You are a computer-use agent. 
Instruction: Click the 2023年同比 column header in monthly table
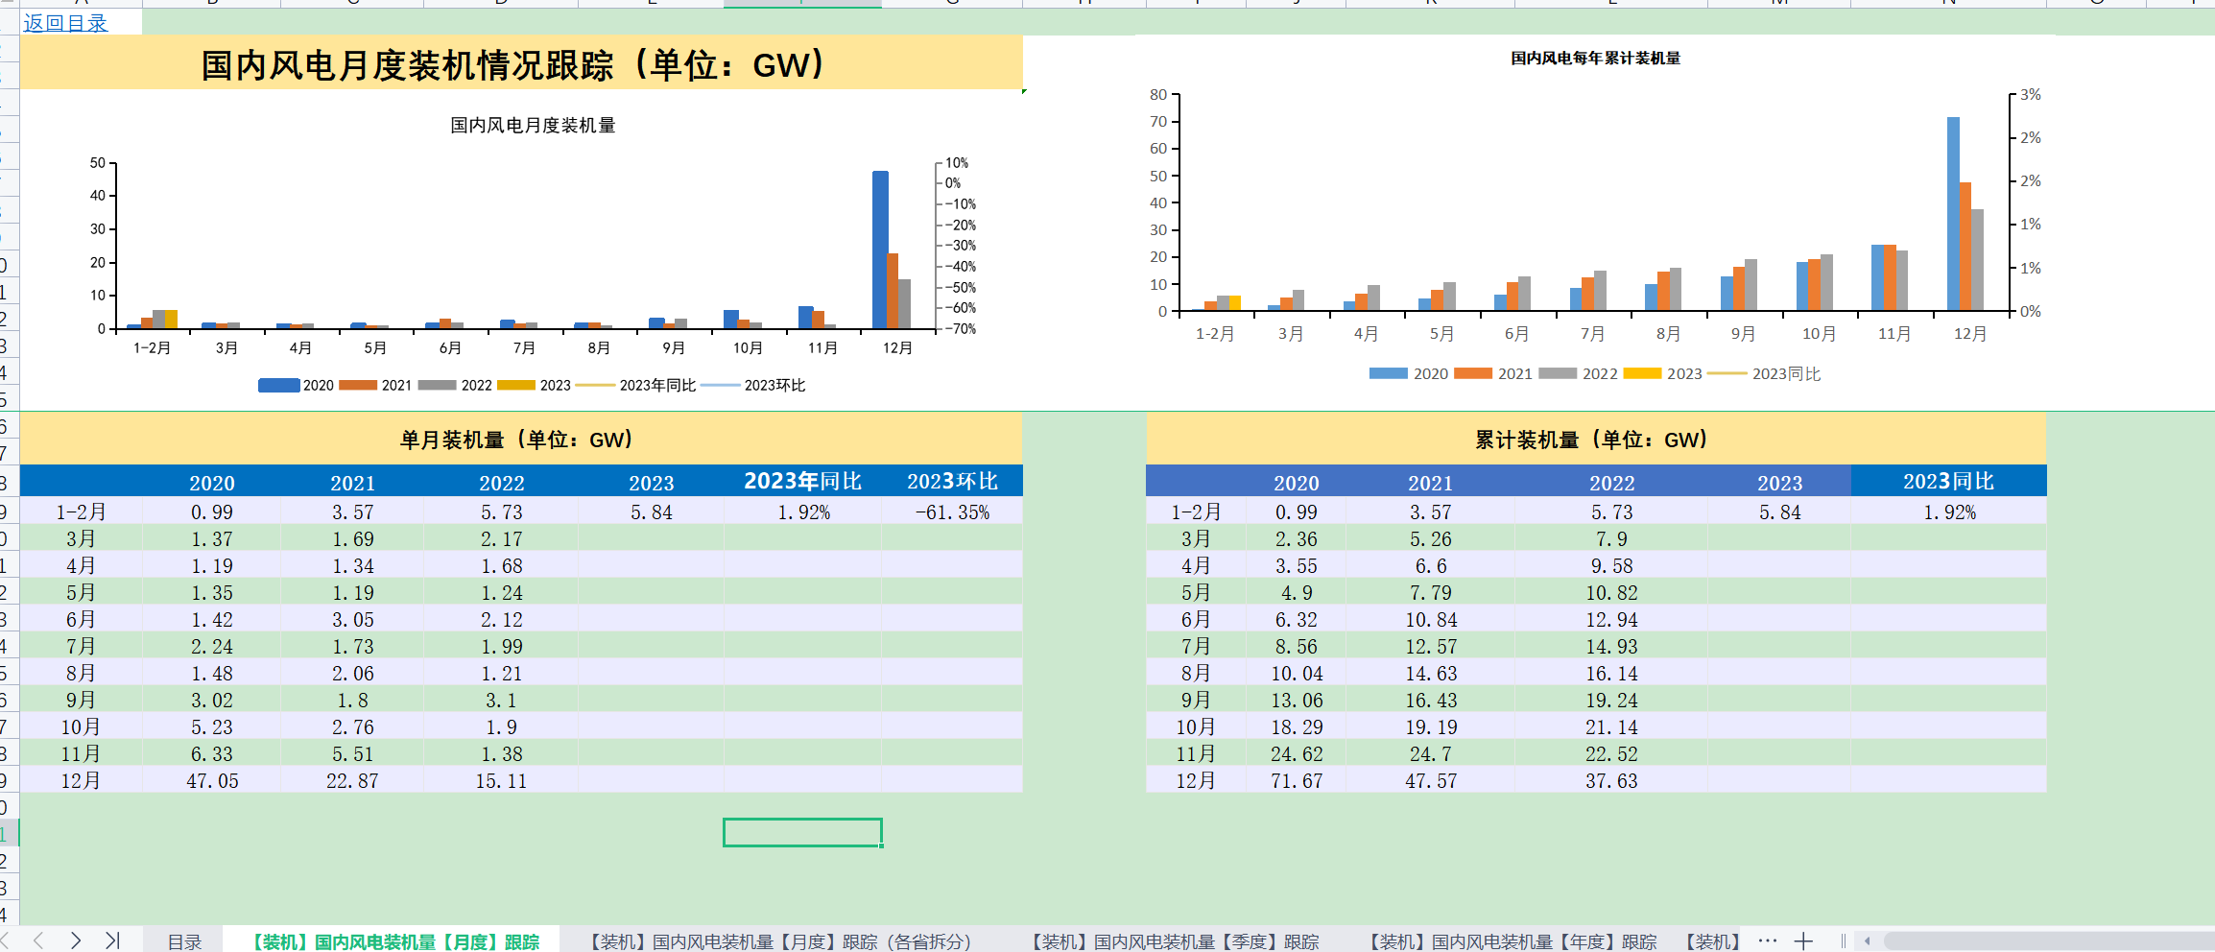pyautogui.click(x=802, y=481)
